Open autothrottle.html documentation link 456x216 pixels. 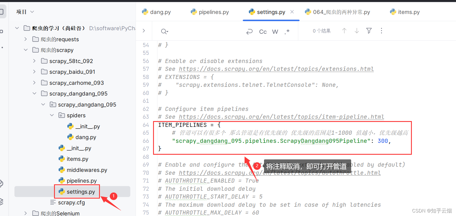[x=280, y=173]
